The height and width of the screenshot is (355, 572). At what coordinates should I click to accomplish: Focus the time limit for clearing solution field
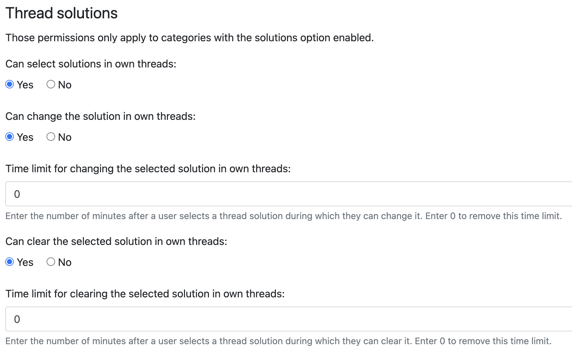click(289, 319)
